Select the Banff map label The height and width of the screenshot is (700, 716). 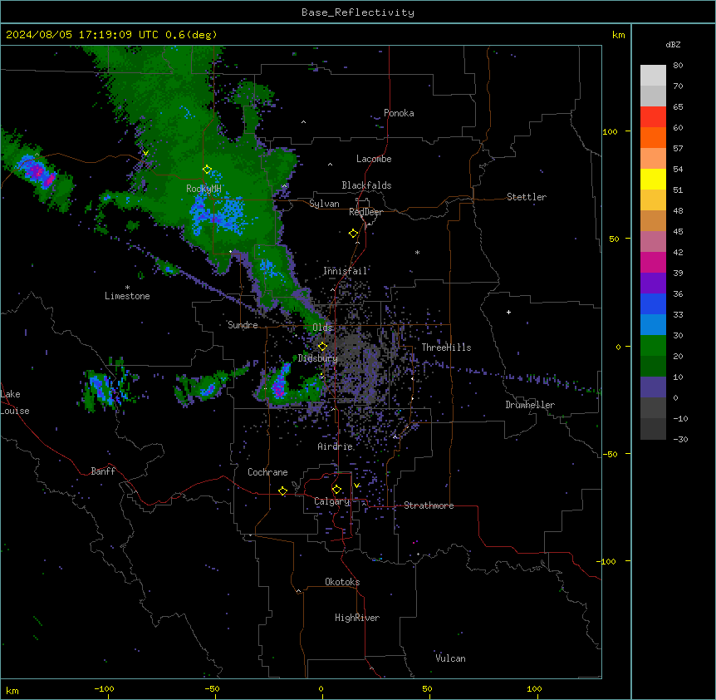click(103, 471)
